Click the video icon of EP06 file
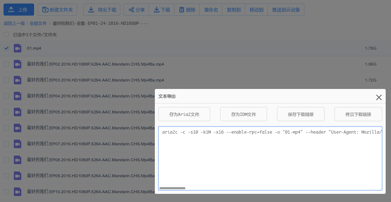The height and width of the screenshot is (202, 391). pos(17,128)
